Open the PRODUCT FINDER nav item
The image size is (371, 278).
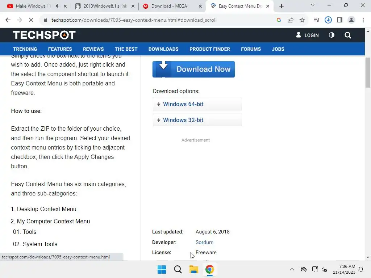pyautogui.click(x=210, y=49)
